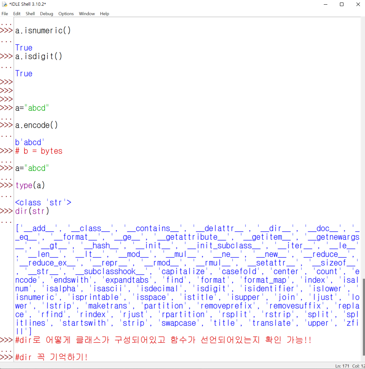This screenshot has width=365, height=369.
Task: Click 'isidentifier' in the dir output
Action: point(269,288)
